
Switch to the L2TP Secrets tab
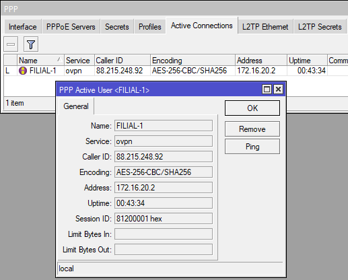click(320, 27)
